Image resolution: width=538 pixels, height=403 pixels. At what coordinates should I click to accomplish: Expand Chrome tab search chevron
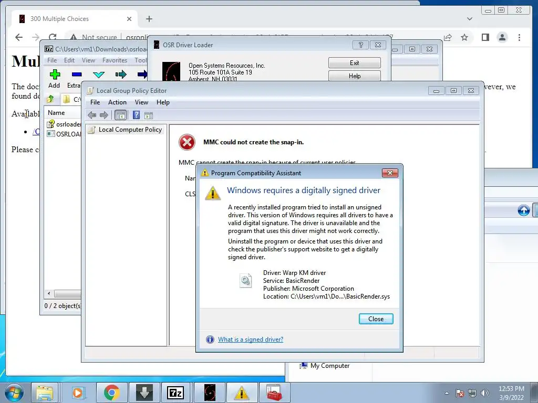(469, 19)
